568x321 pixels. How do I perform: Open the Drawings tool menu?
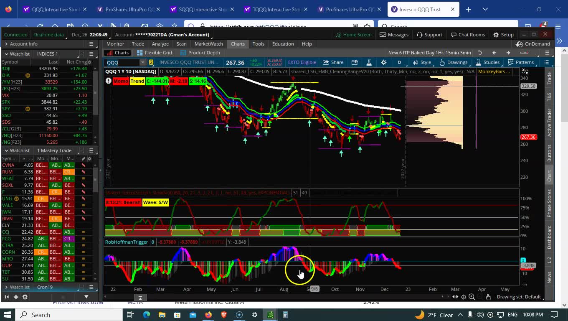[453, 62]
